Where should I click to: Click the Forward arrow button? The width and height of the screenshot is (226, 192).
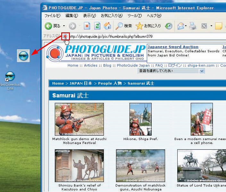pyautogui.click(x=72, y=26)
